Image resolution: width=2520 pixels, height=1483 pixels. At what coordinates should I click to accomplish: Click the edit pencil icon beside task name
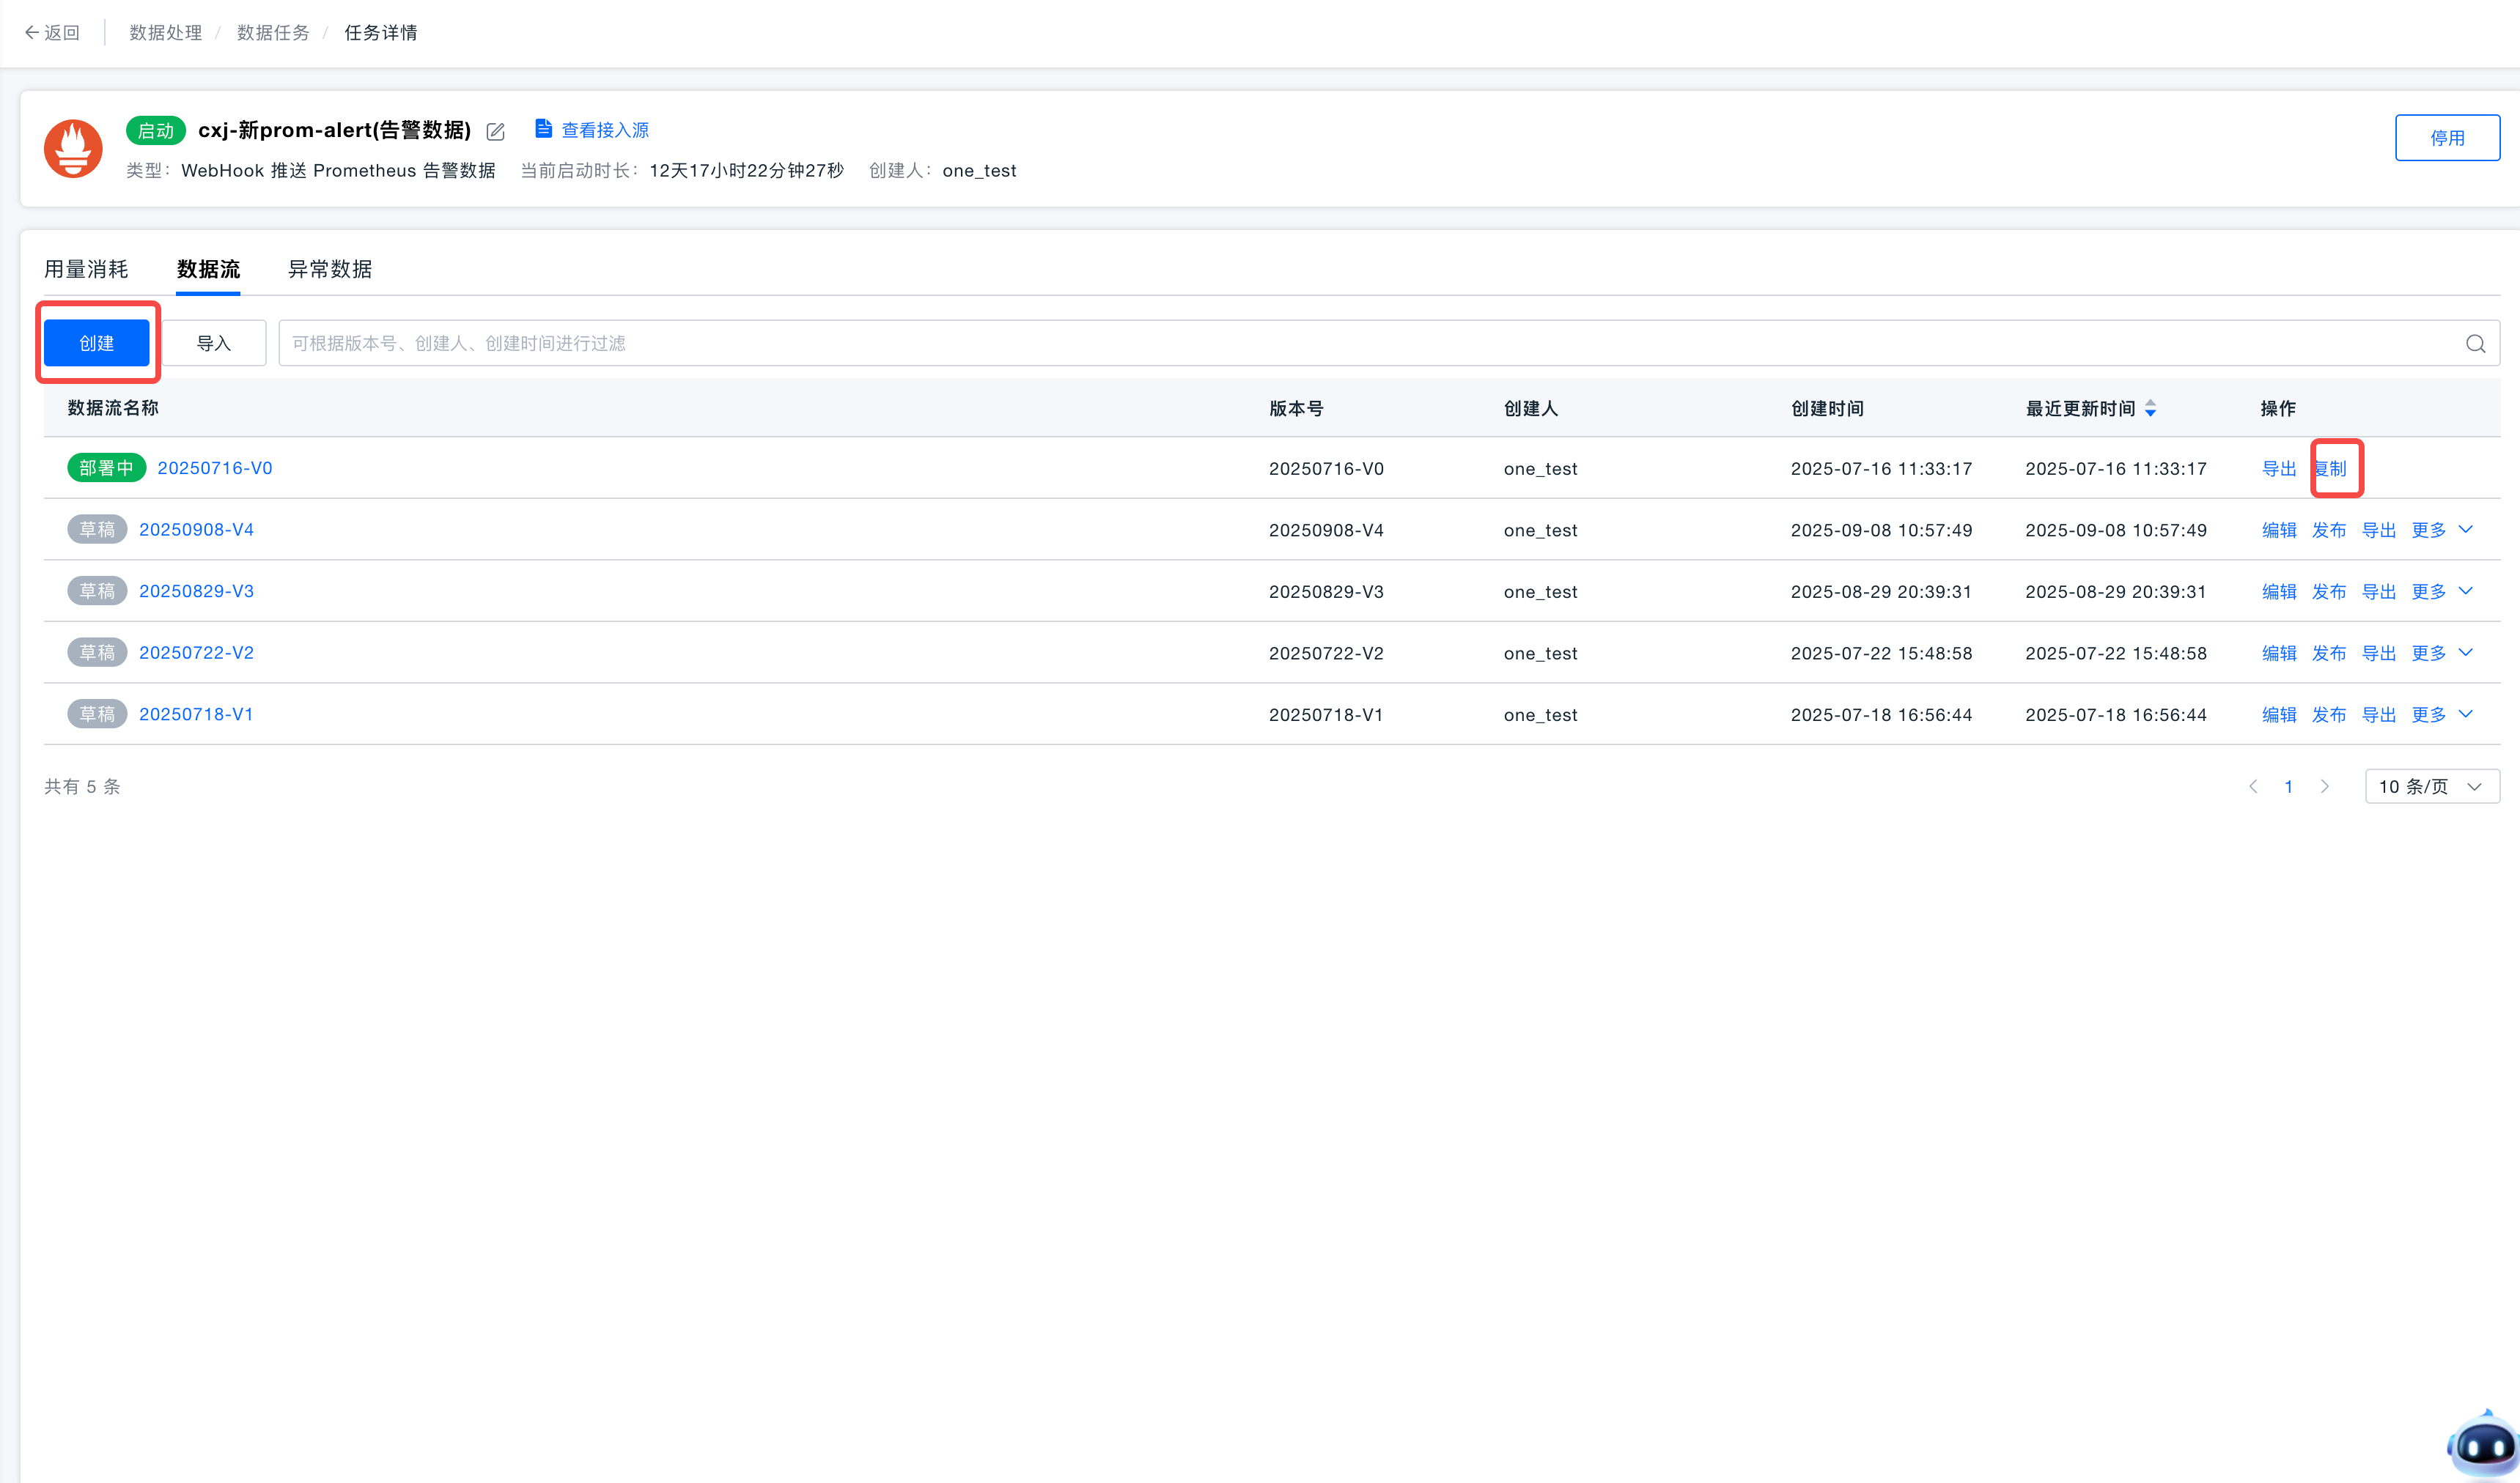tap(495, 131)
